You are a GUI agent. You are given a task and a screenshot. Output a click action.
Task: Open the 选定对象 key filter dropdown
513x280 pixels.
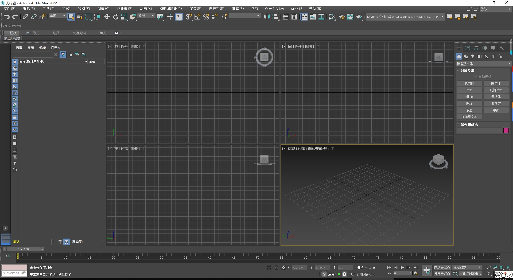point(467,267)
